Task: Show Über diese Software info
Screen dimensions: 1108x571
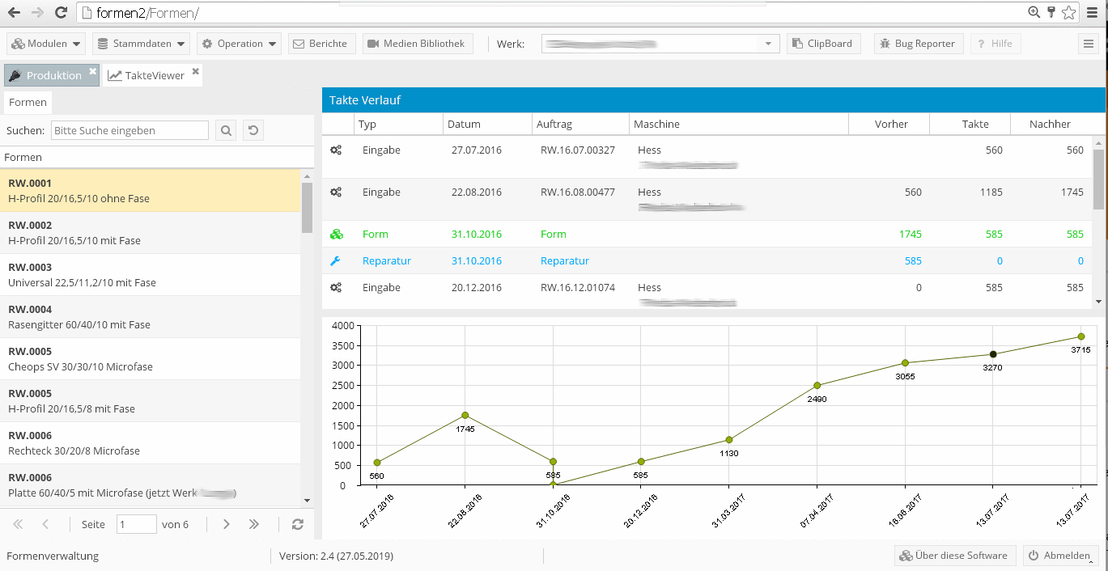Action: pyautogui.click(x=954, y=556)
